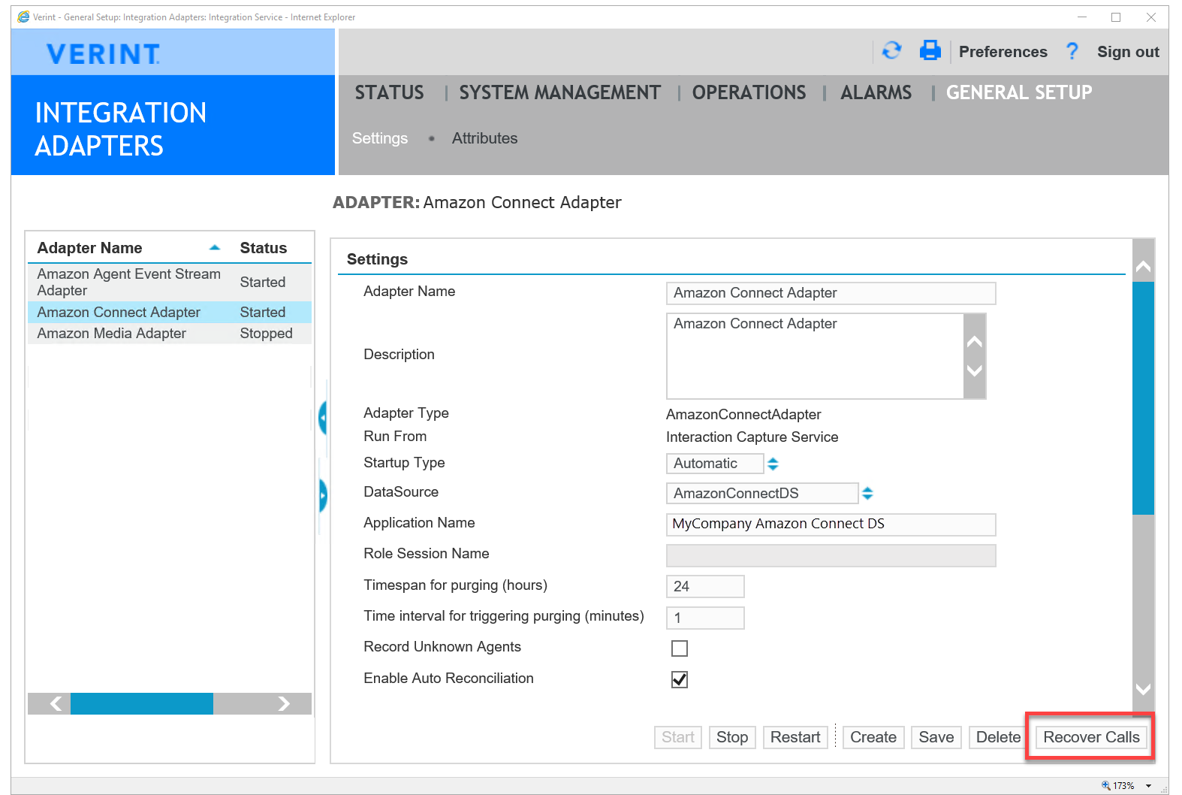1182x795 pixels.
Task: Click sort arrow in Adapter Name header
Action: (x=215, y=247)
